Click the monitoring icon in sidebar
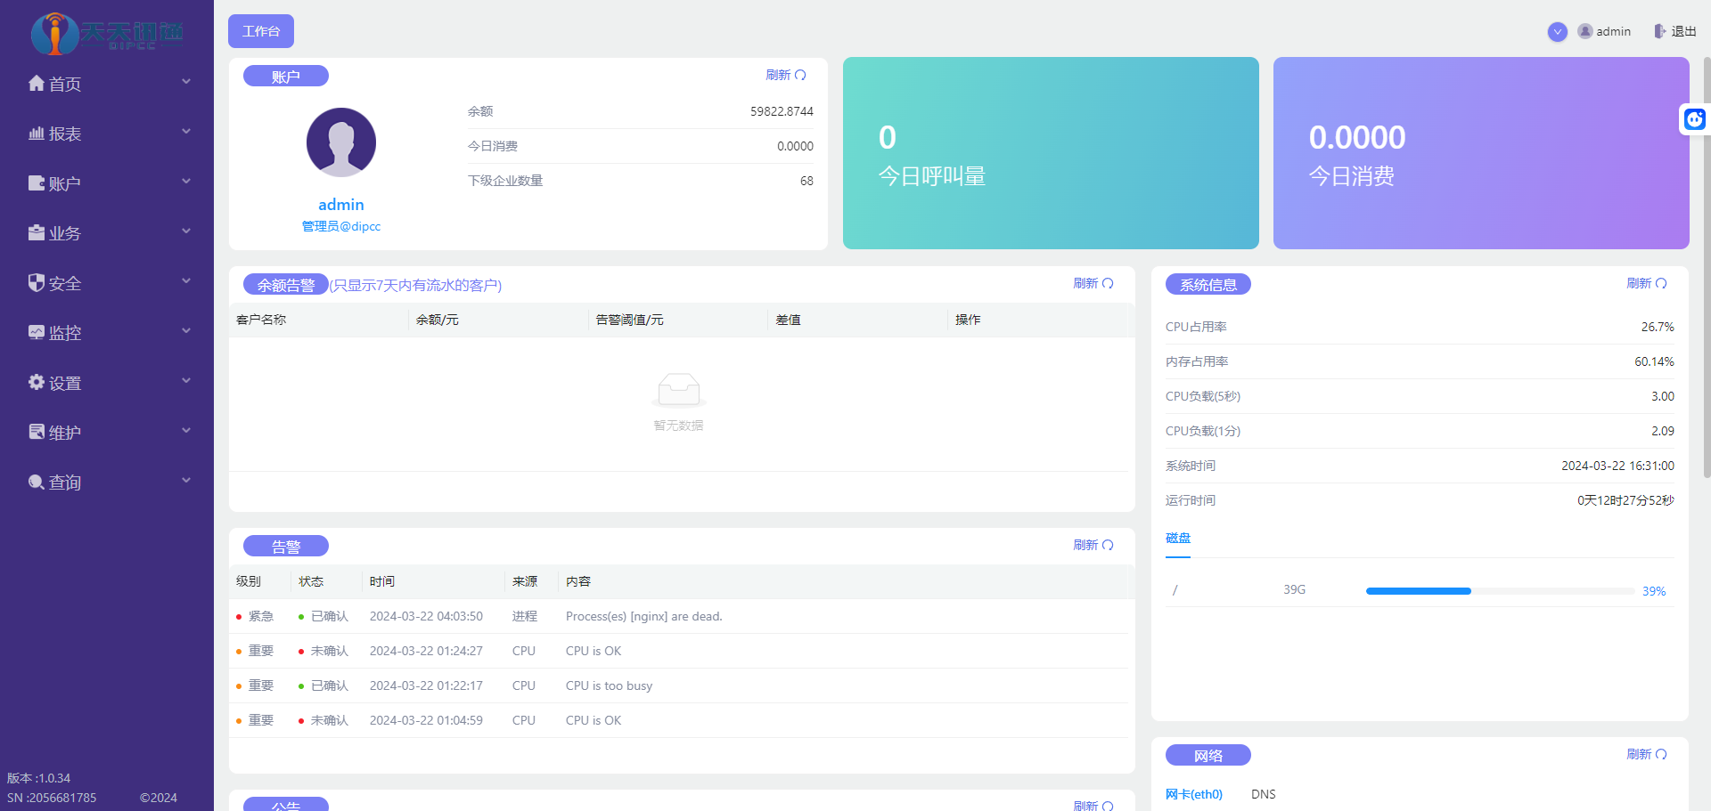This screenshot has height=811, width=1711. pyautogui.click(x=36, y=333)
